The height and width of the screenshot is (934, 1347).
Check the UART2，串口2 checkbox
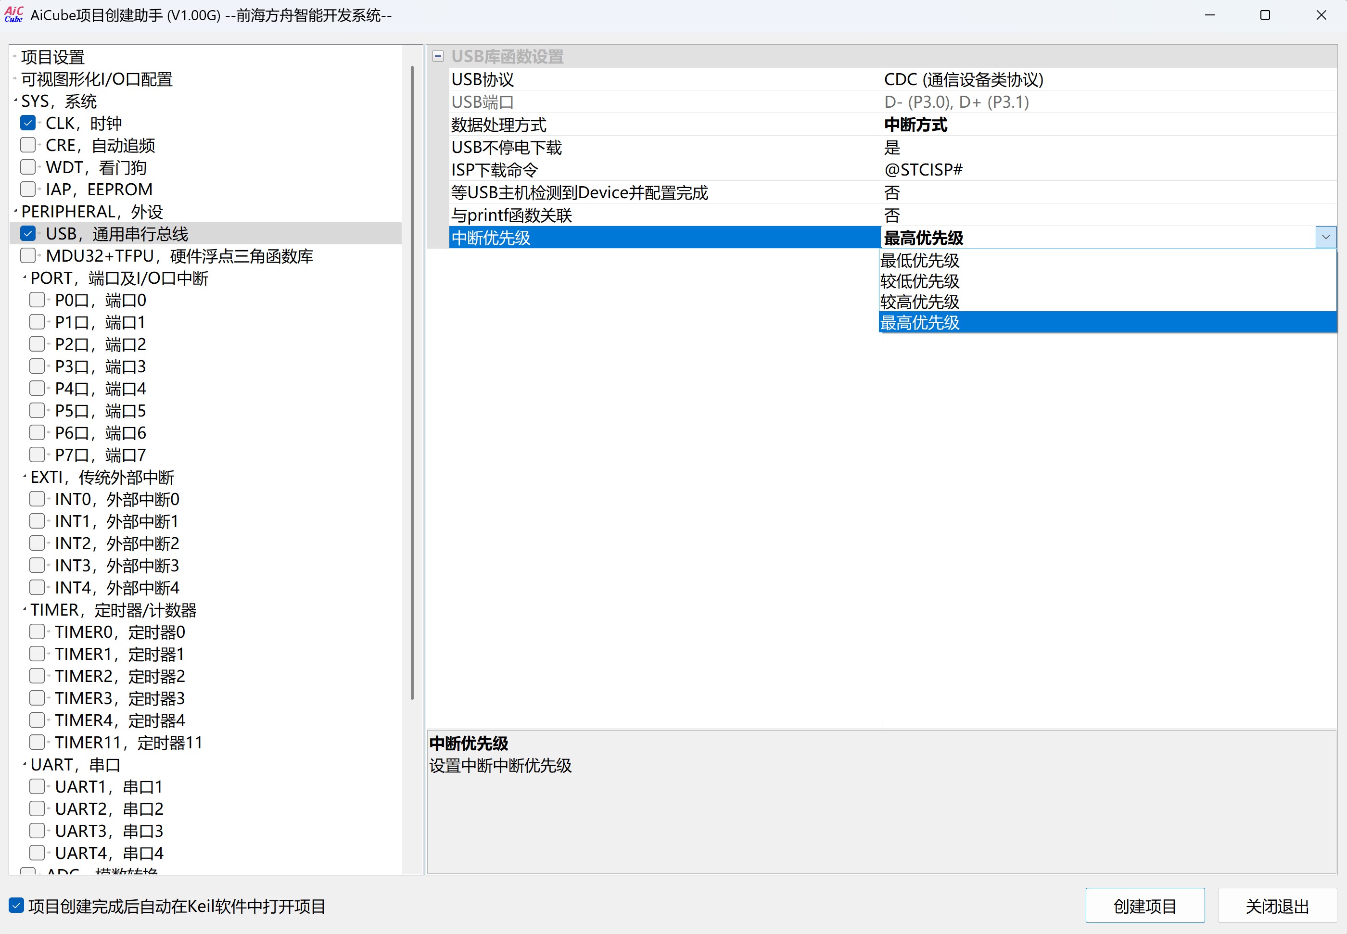pos(37,808)
